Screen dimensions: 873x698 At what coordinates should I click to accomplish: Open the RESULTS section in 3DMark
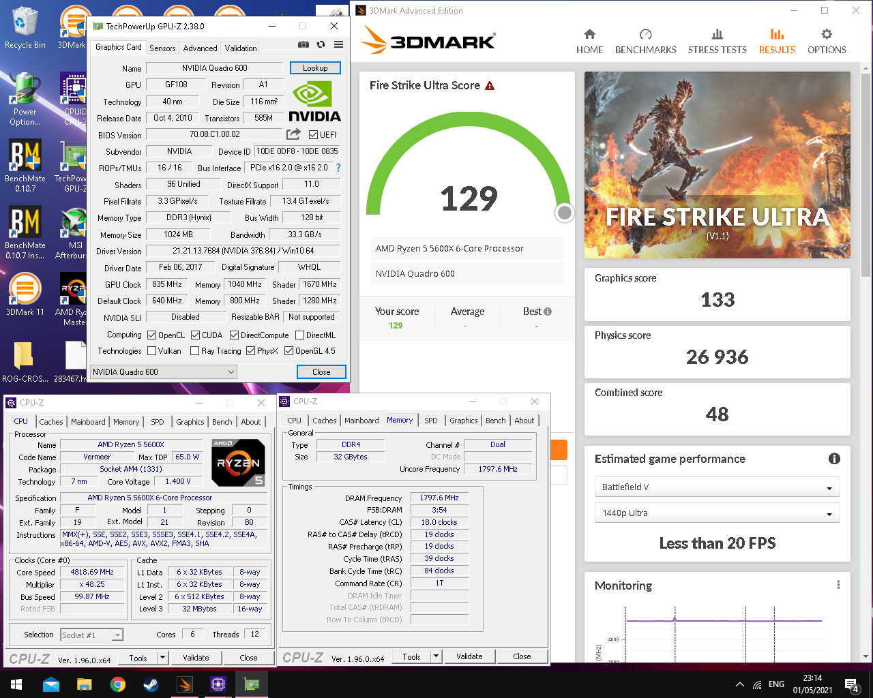(777, 42)
